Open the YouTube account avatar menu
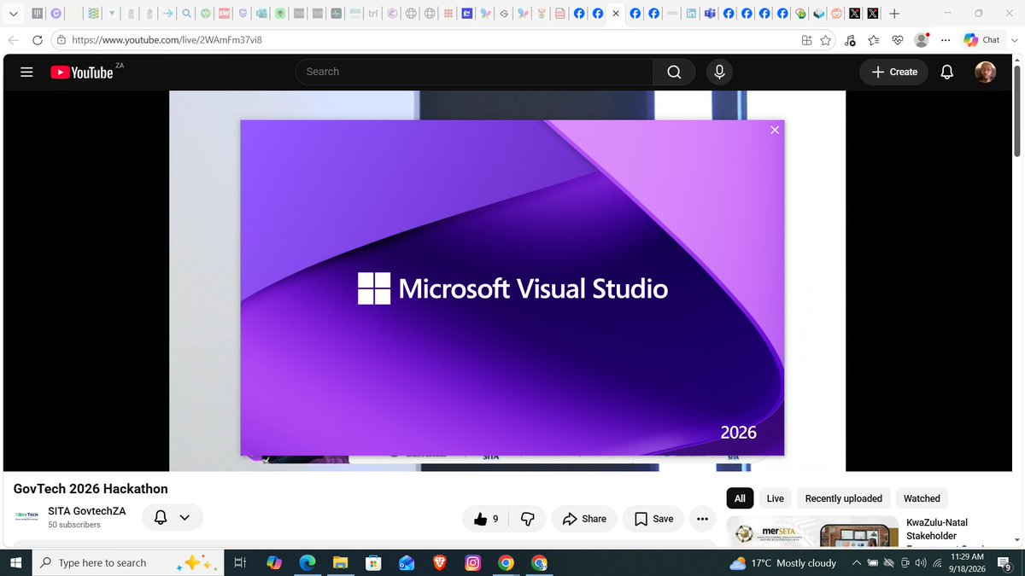This screenshot has width=1025, height=576. pos(985,72)
